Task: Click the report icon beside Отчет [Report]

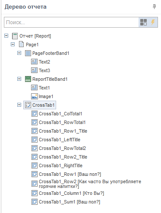Action: [15, 36]
